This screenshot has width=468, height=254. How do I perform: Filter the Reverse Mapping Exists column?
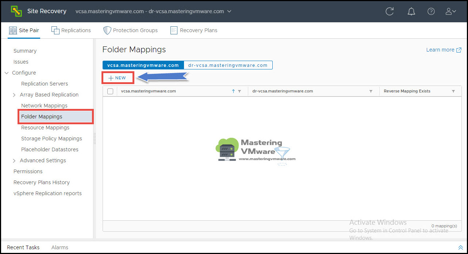tap(453, 91)
